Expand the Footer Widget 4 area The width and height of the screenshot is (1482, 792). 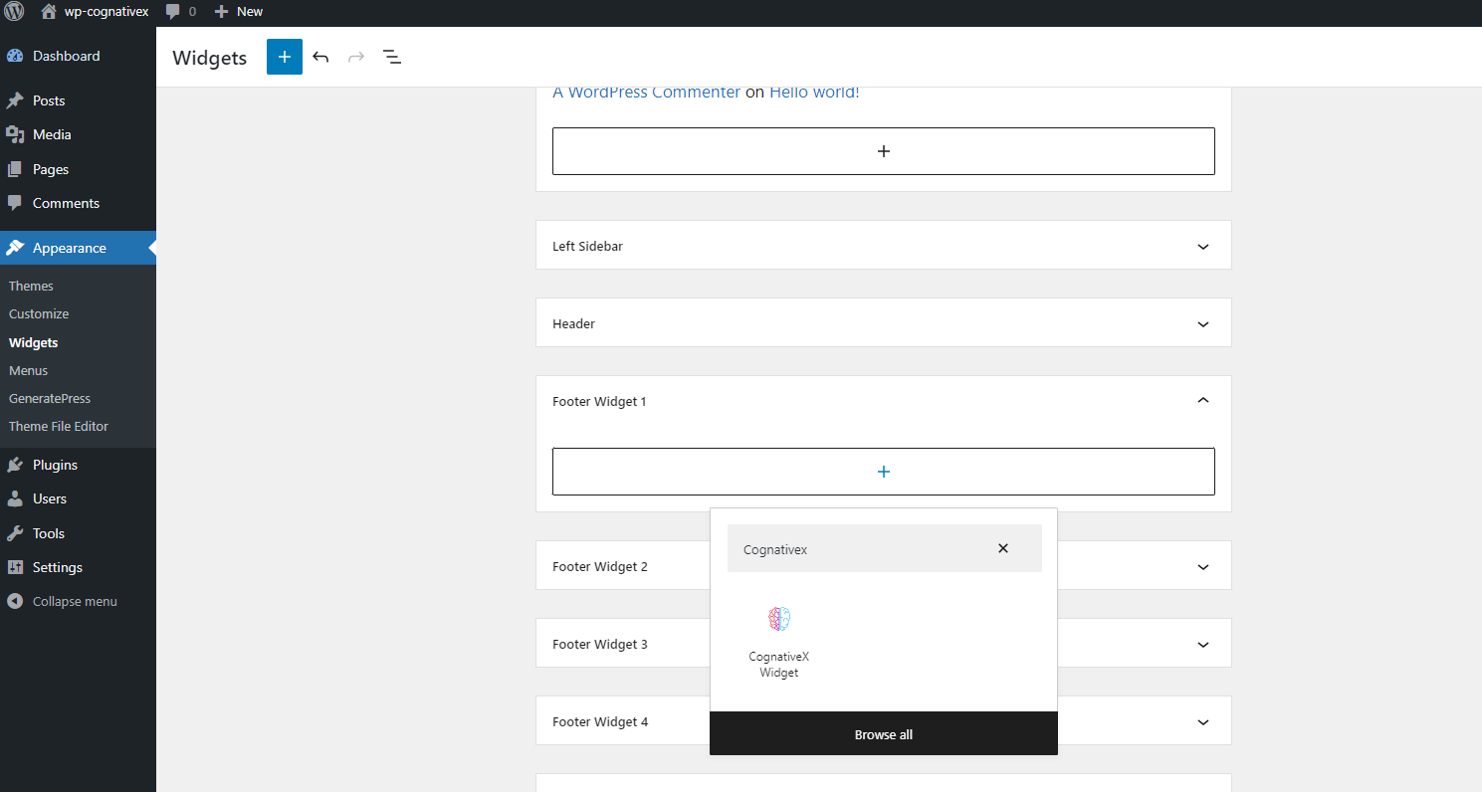(1203, 721)
